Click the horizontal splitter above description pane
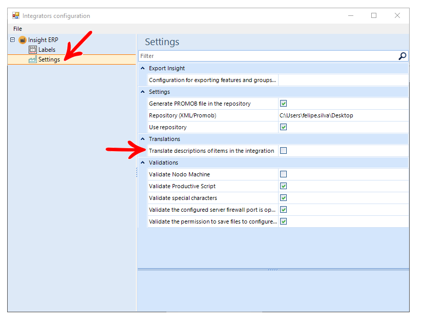The image size is (424, 323). coord(273,269)
